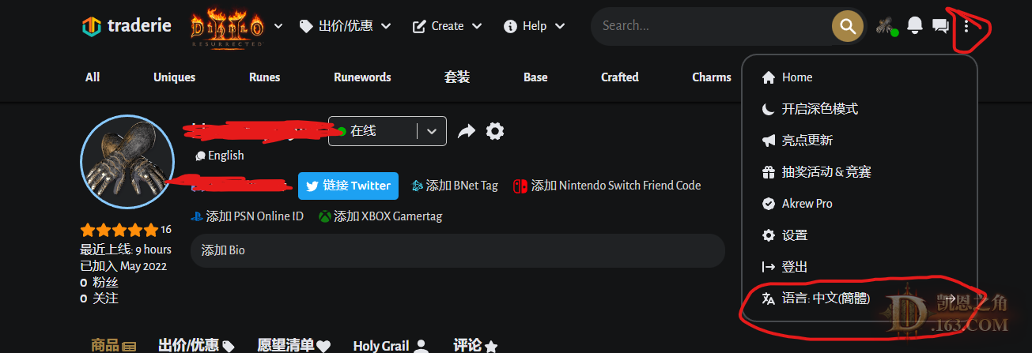Toggle 开启深色模式 dark mode option

[x=819, y=109]
